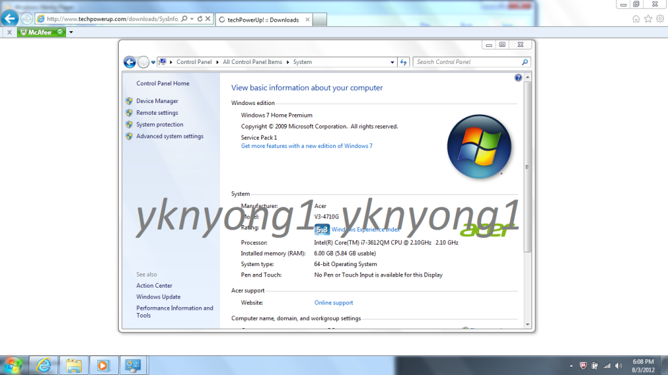This screenshot has width=668, height=375.
Task: Open Windows Update
Action: pyautogui.click(x=159, y=297)
